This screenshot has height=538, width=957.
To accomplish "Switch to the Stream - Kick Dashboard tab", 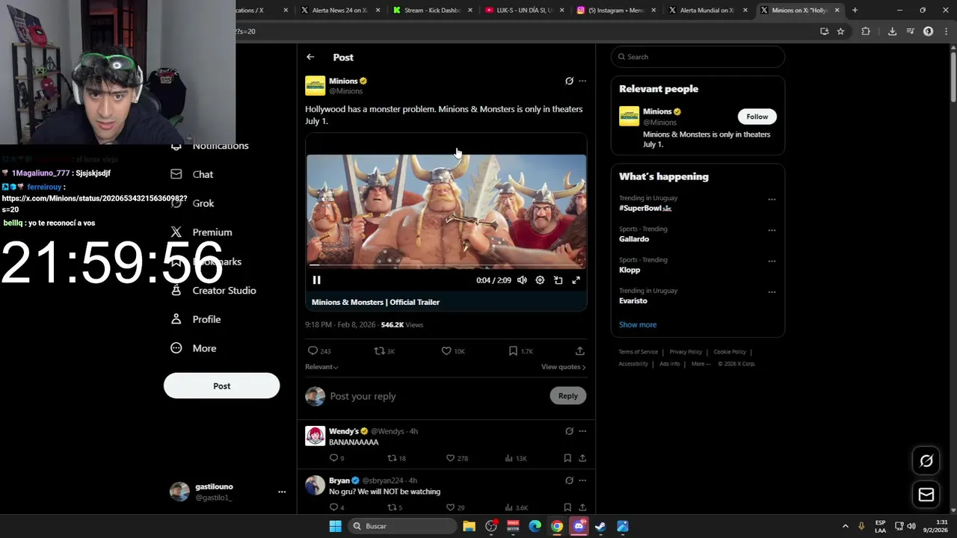I will coord(432,10).
